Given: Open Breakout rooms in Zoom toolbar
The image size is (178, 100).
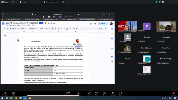Looking at the screenshot, I should pos(68,93).
